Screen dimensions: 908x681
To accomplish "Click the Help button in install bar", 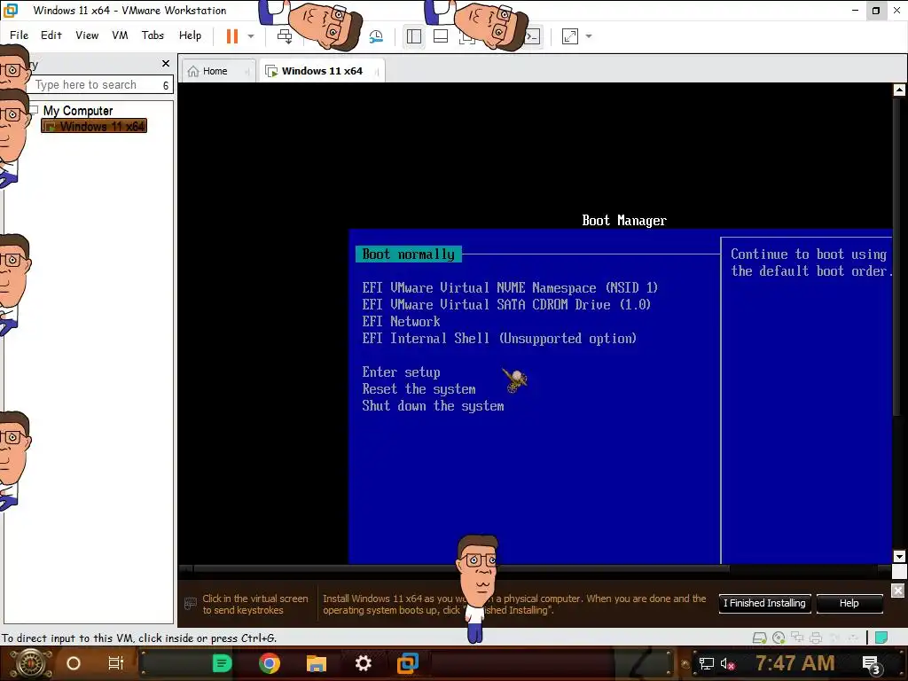I will click(x=849, y=603).
